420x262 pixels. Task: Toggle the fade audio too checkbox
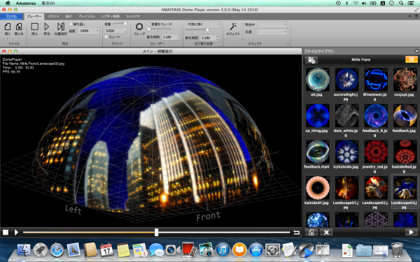(x=149, y=24)
